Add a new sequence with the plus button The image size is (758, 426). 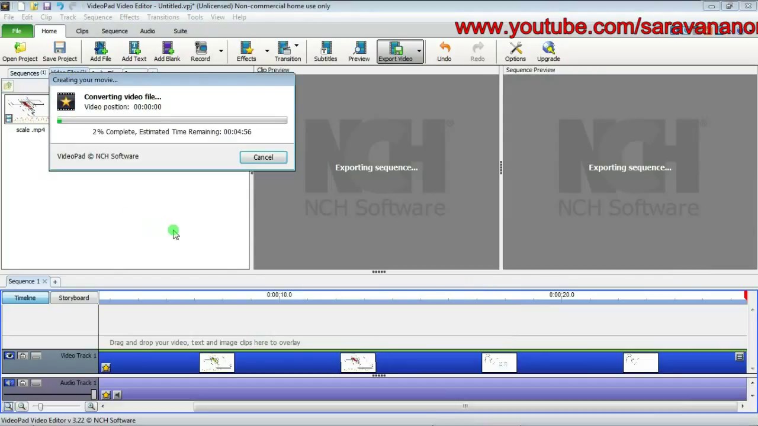click(x=54, y=282)
